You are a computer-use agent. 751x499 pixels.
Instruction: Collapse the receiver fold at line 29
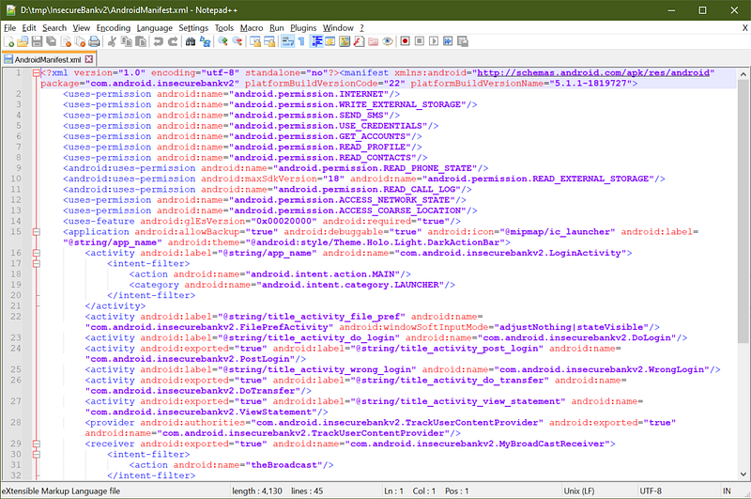click(37, 444)
